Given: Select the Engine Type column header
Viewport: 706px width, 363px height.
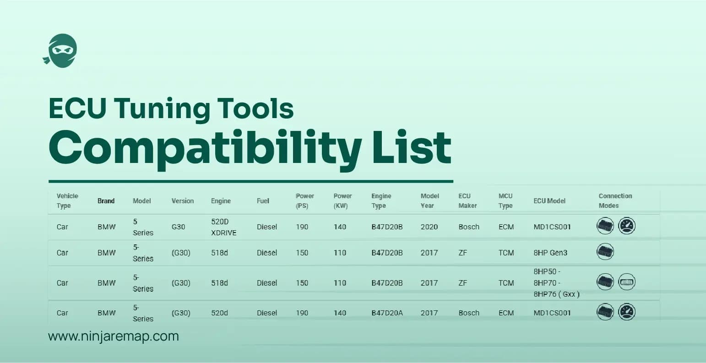Looking at the screenshot, I should pos(381,200).
